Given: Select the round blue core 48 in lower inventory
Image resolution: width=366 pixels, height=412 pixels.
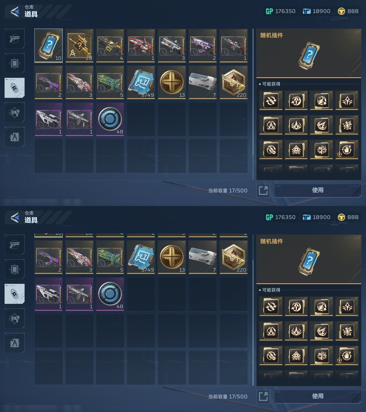Looking at the screenshot, I should 110,294.
